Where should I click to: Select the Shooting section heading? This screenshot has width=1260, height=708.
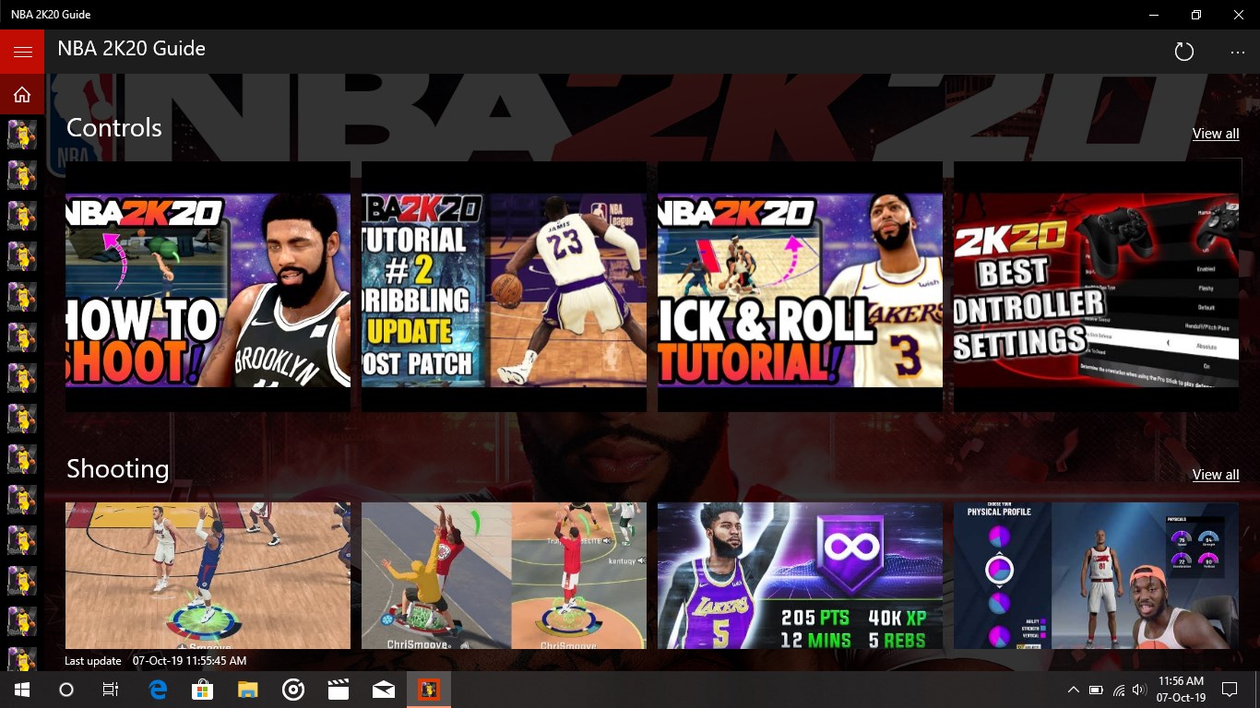(117, 469)
